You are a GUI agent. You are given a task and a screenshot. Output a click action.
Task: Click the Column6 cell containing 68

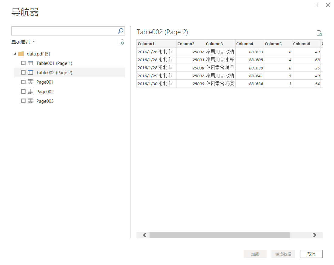pyautogui.click(x=306, y=60)
